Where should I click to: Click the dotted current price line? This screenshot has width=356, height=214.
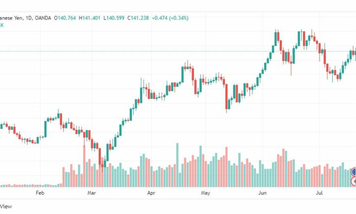178,51
